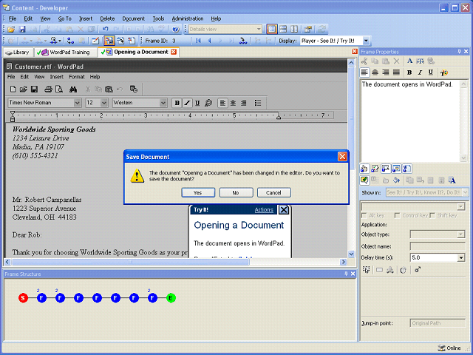Open the Go To menu

(64, 18)
